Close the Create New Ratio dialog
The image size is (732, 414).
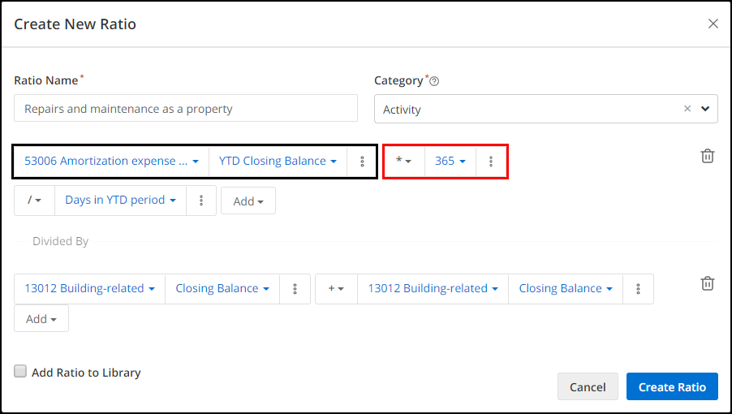click(713, 24)
